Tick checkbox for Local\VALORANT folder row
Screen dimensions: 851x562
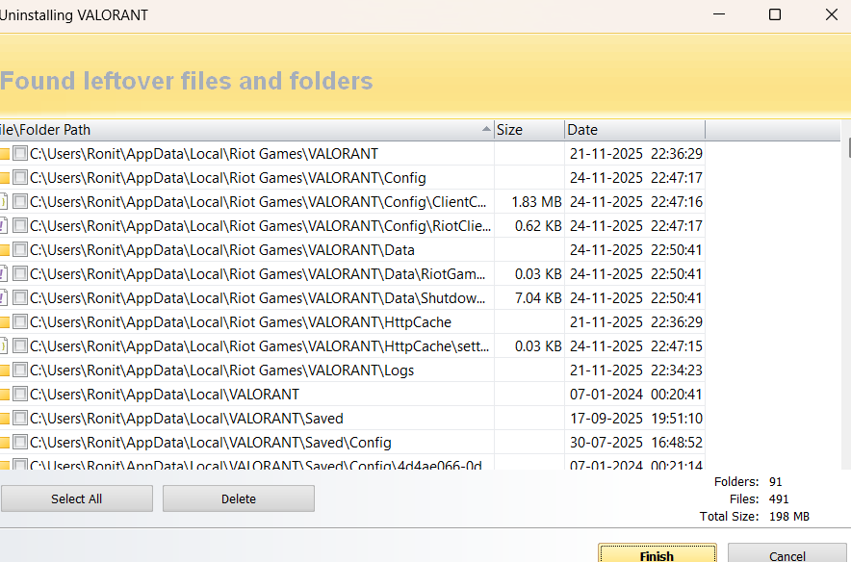pyautogui.click(x=20, y=394)
